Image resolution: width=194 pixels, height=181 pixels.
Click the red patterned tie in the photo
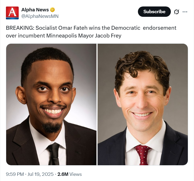pos(143,155)
